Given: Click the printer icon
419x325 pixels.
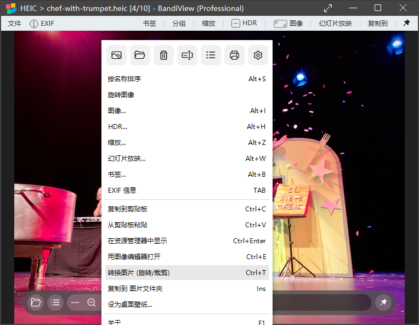Looking at the screenshot, I should coord(234,55).
